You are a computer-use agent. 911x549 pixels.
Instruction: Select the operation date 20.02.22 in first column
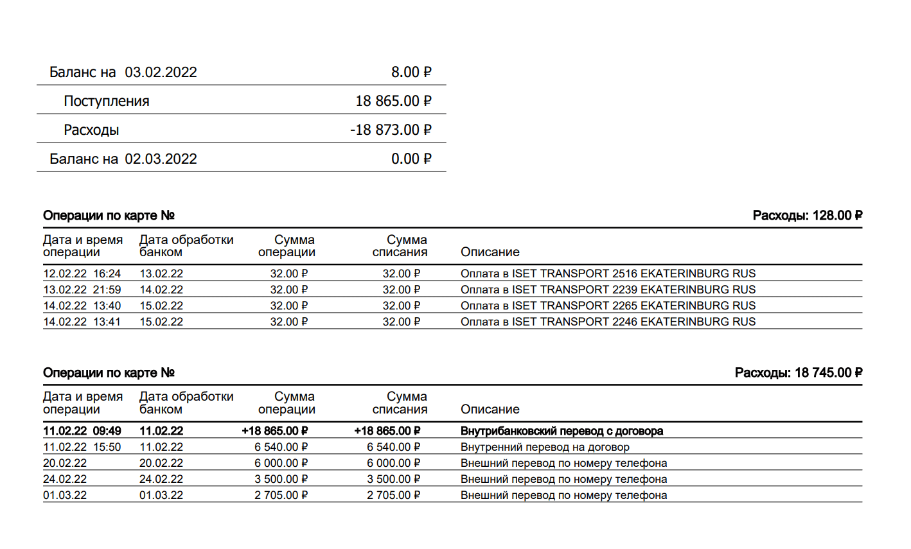65,463
